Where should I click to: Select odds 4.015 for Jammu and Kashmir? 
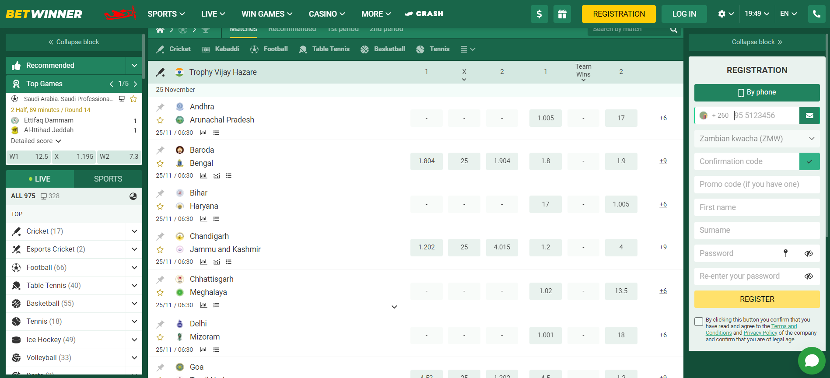click(x=502, y=247)
